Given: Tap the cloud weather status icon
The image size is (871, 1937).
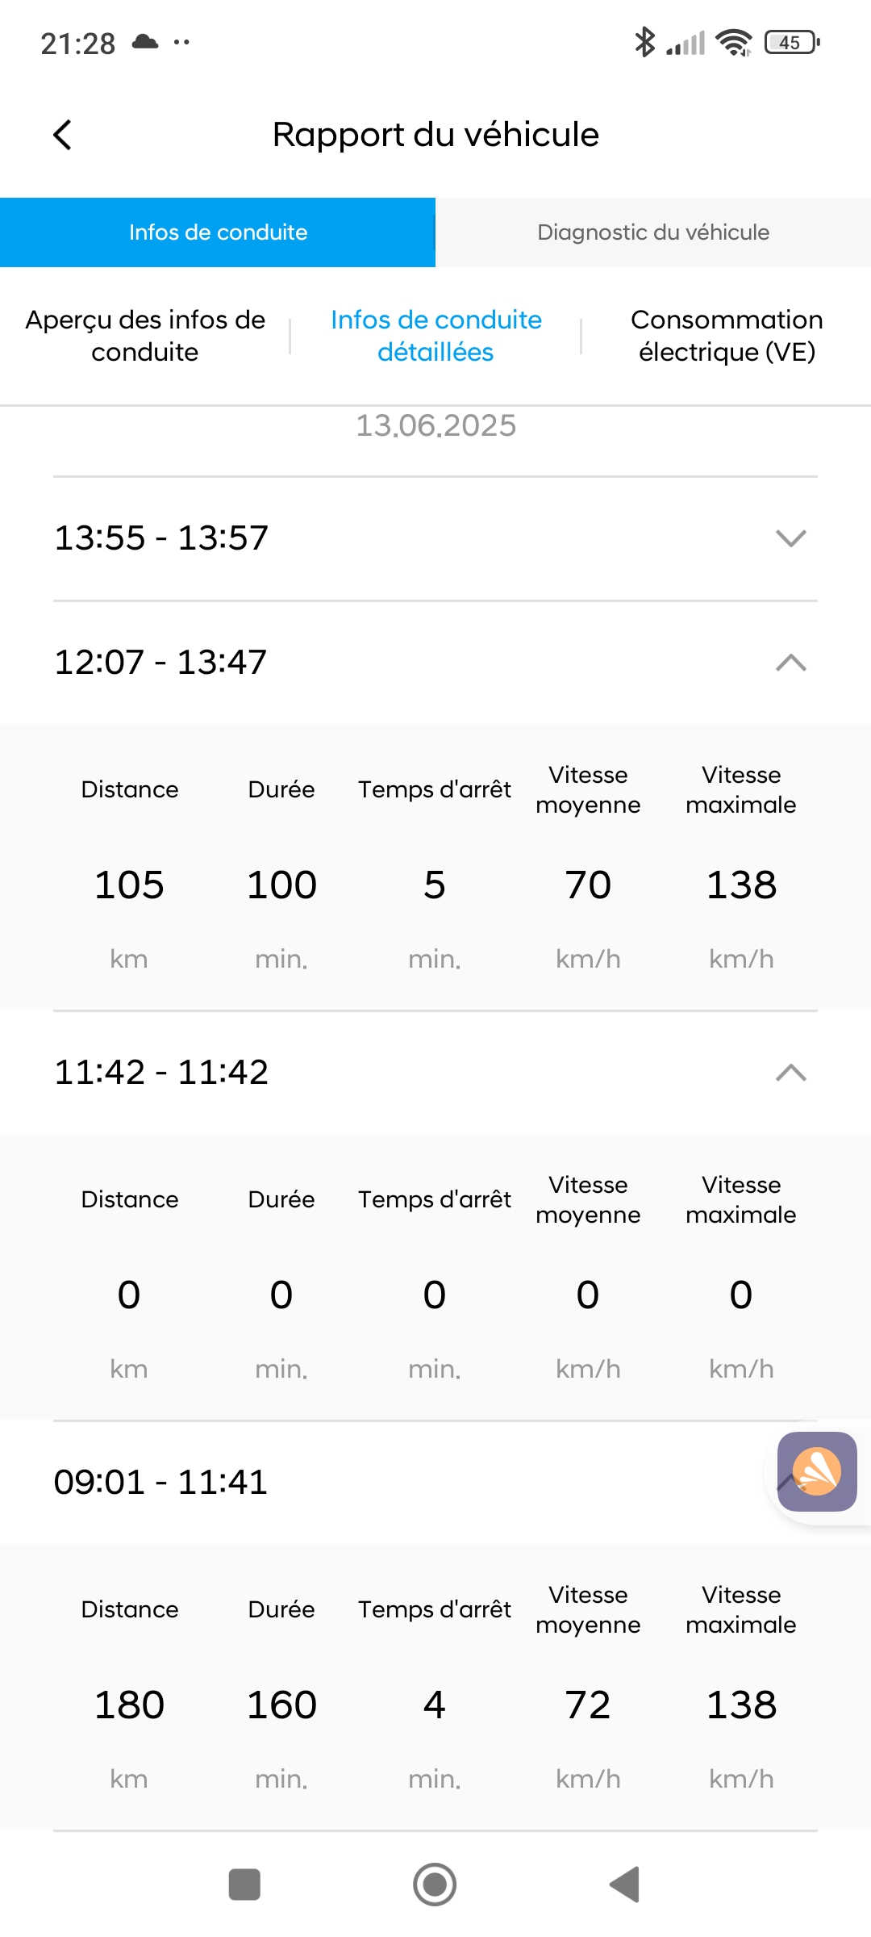Looking at the screenshot, I should [145, 42].
